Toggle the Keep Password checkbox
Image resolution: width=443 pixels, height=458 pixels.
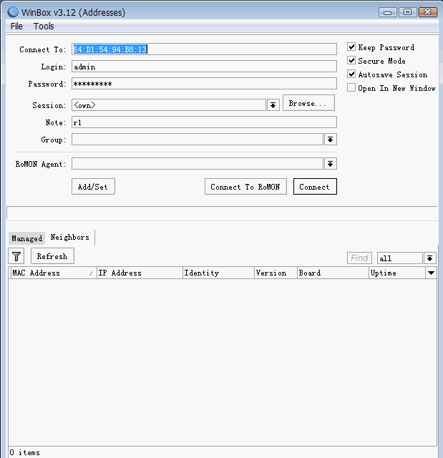coord(351,47)
